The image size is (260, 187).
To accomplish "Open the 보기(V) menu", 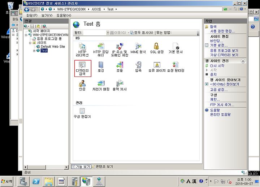I will pyautogui.click(x=47, y=16).
